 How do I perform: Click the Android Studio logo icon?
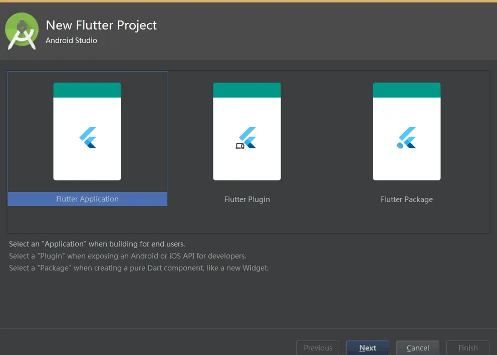[22, 31]
